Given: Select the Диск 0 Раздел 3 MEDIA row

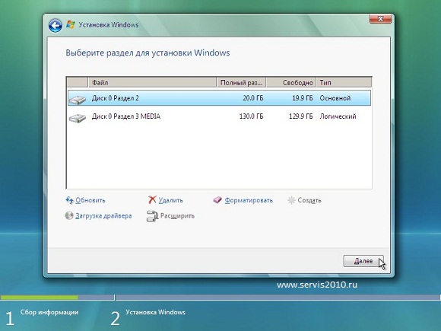Looking at the screenshot, I should [x=219, y=116].
